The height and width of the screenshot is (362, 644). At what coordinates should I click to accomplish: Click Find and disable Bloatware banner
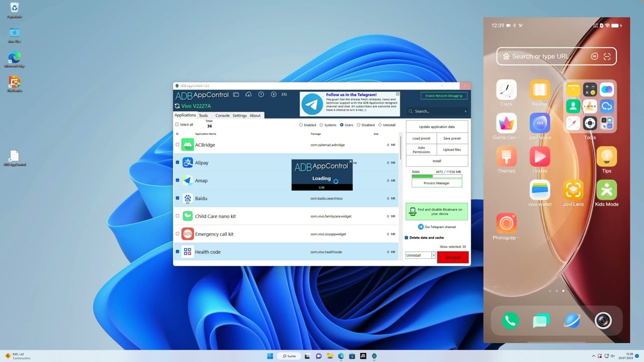click(x=437, y=212)
